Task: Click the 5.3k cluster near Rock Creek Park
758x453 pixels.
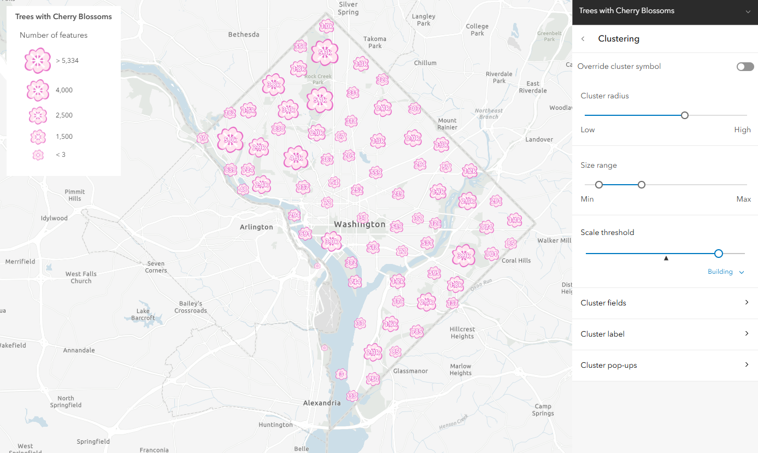Action: click(x=325, y=53)
